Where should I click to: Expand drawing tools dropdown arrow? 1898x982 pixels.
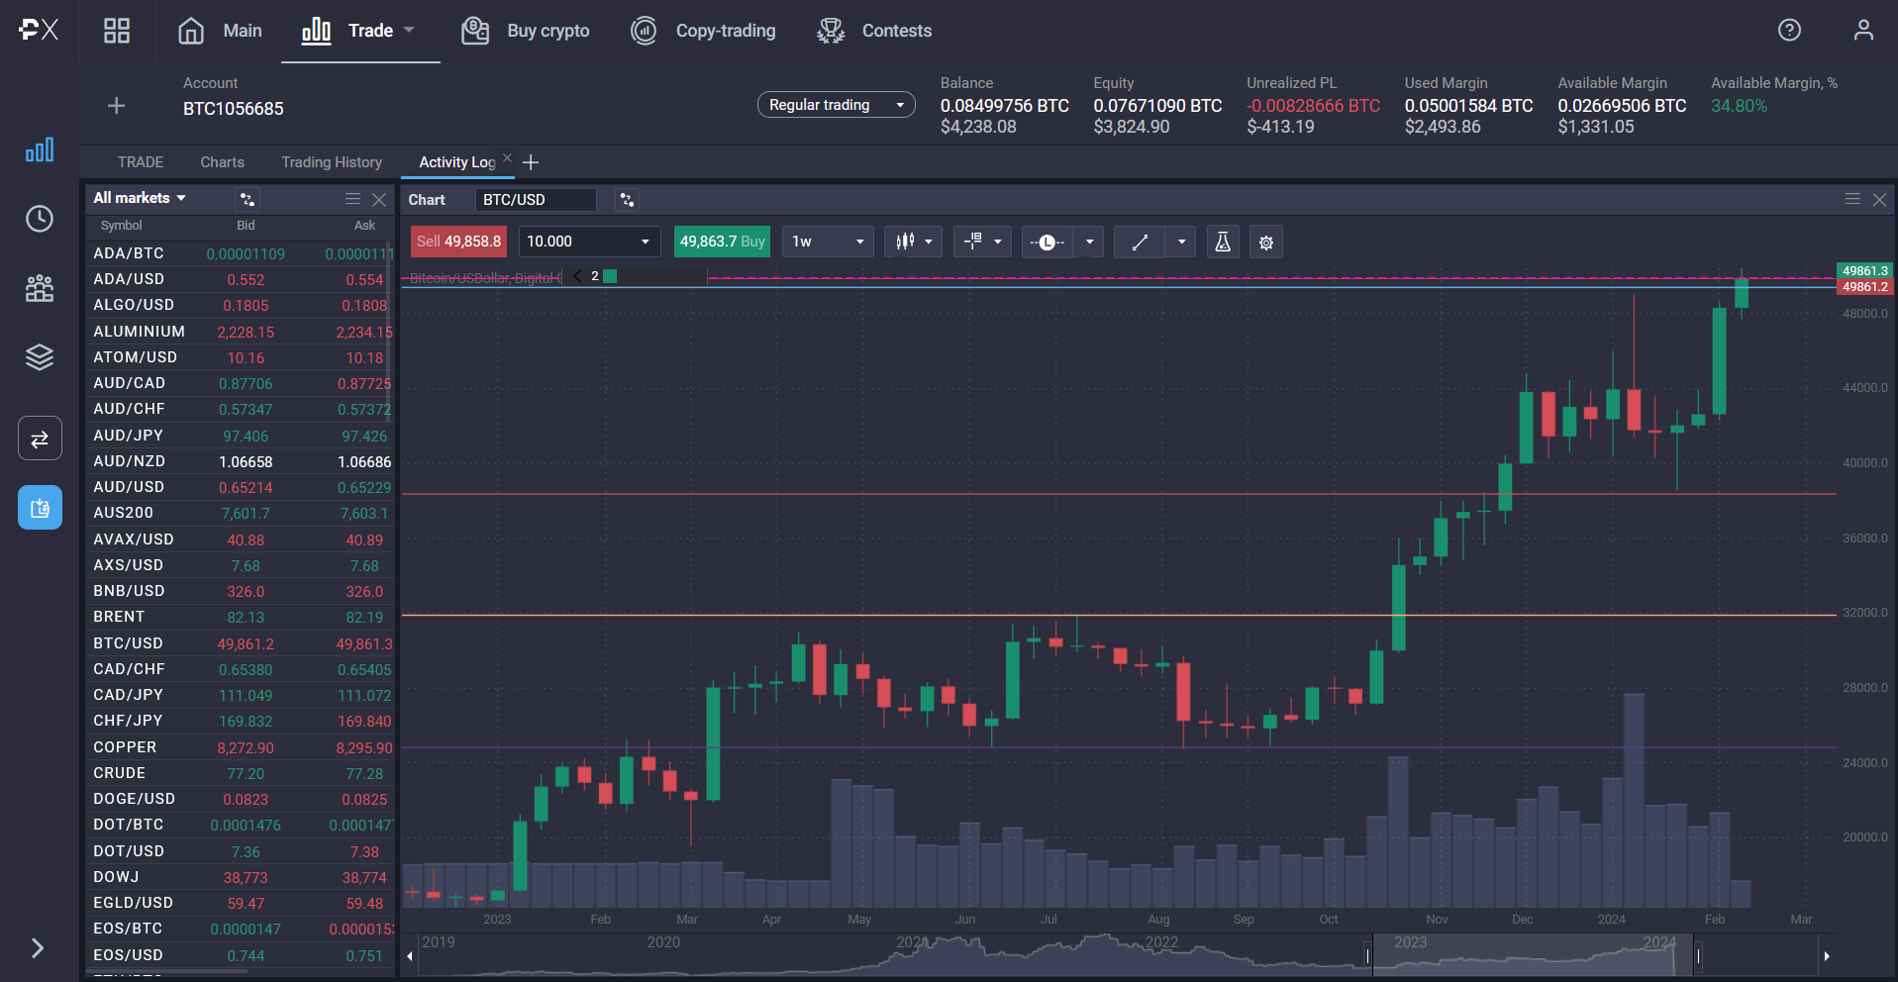tap(1181, 242)
